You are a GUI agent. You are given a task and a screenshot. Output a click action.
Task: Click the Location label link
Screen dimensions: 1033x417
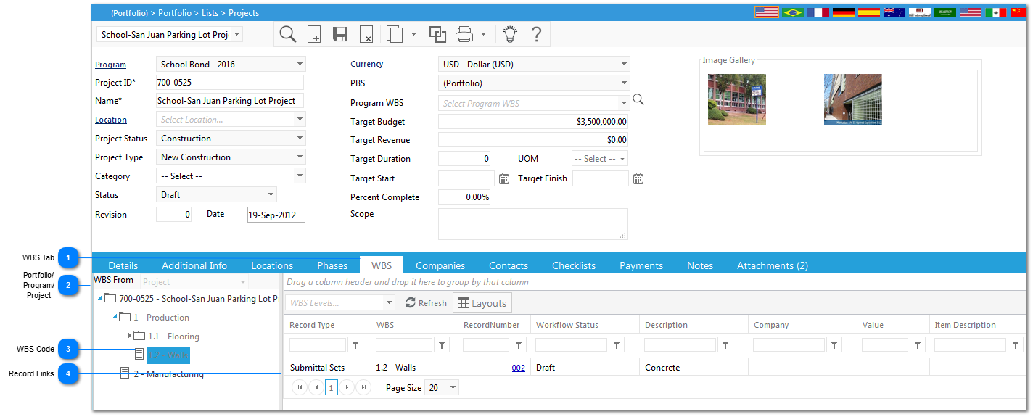click(x=111, y=120)
